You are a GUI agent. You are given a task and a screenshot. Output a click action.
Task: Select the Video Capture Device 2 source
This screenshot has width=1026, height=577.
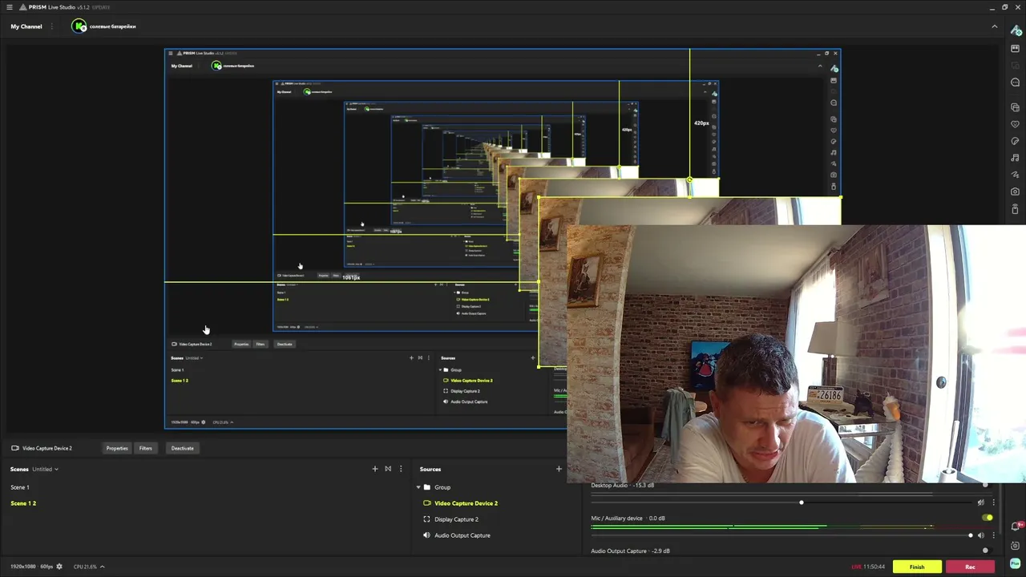[x=466, y=503]
